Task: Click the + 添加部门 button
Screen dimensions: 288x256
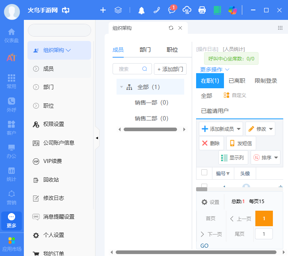Action: 170,69
